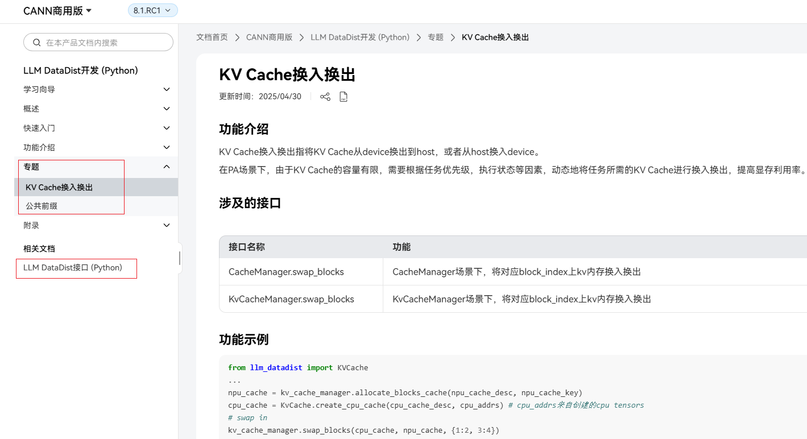Viewport: 807px width, 439px height.
Task: Expand the 学习向导 section
Action: (x=167, y=89)
